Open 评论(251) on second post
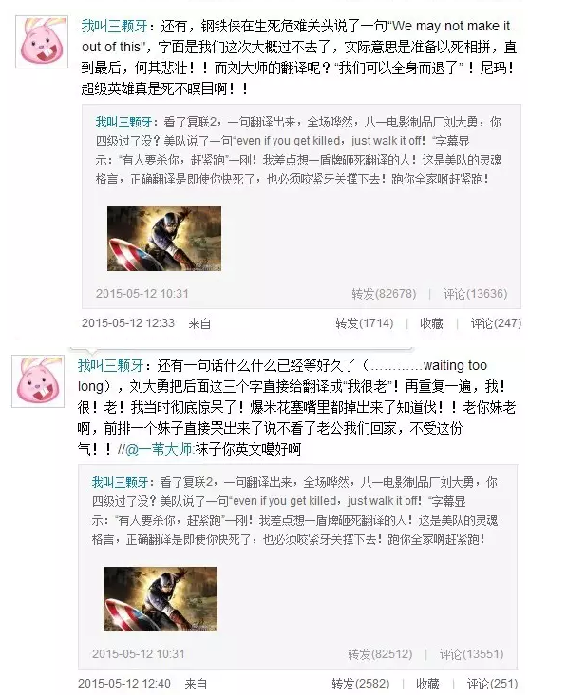This screenshot has height=699, width=567. (x=492, y=684)
